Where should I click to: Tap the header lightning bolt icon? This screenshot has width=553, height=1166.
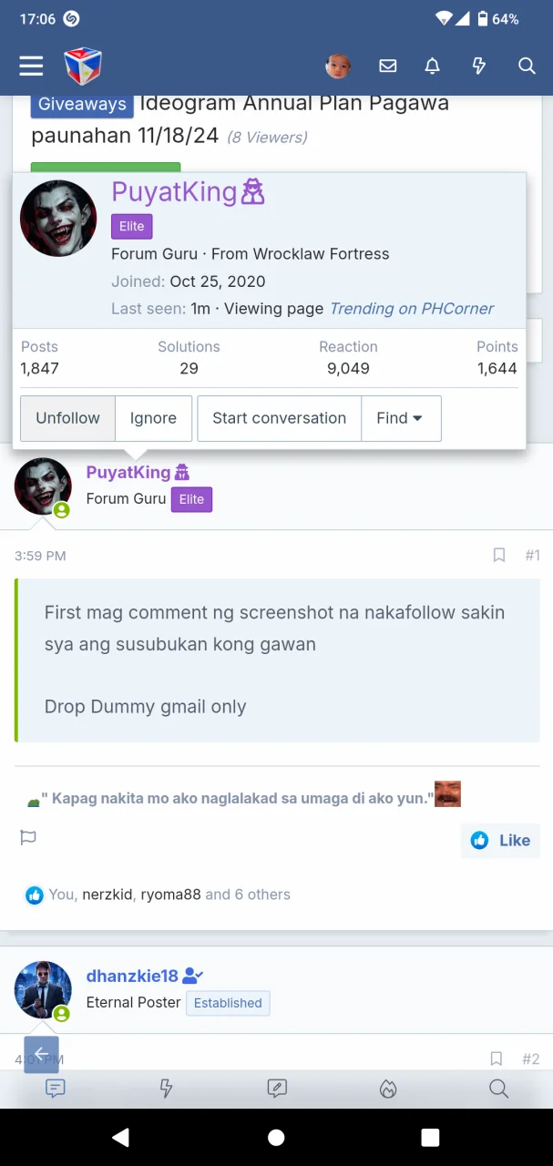click(479, 66)
